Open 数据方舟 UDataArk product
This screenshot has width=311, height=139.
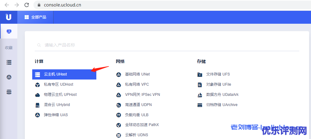point(222,95)
